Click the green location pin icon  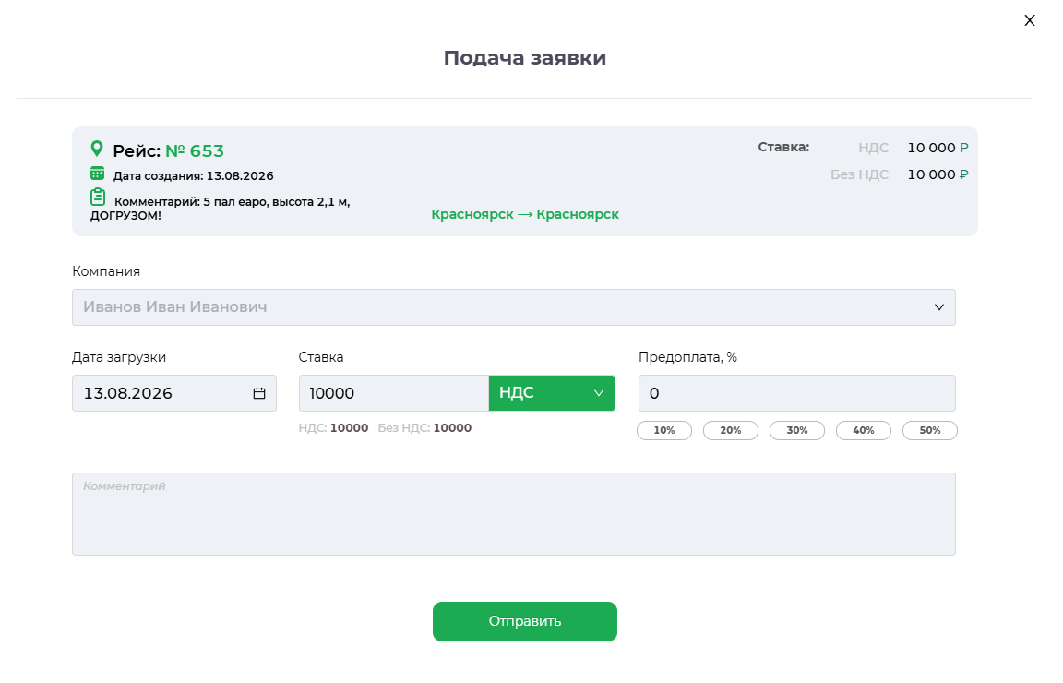click(97, 149)
